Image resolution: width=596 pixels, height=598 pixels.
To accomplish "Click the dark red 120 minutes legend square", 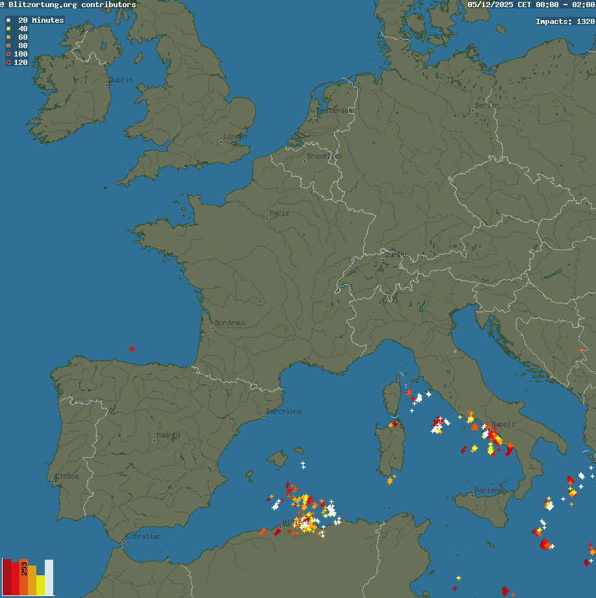I will click(8, 62).
